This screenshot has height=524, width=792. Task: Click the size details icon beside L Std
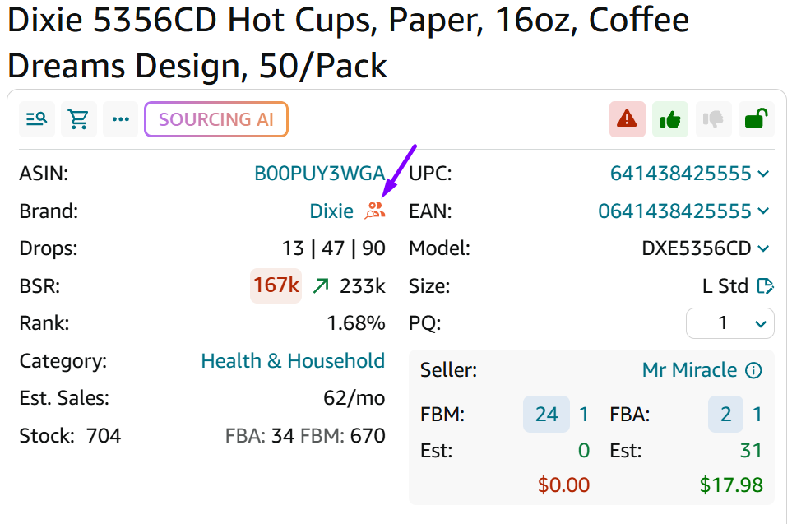tap(766, 286)
